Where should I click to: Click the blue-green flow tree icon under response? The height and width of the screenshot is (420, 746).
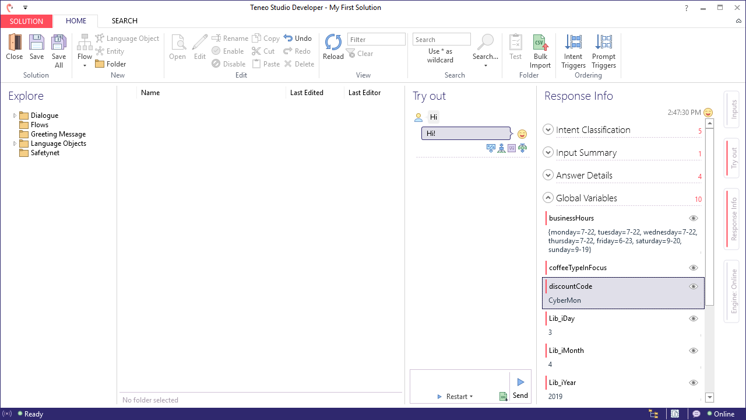(x=501, y=148)
